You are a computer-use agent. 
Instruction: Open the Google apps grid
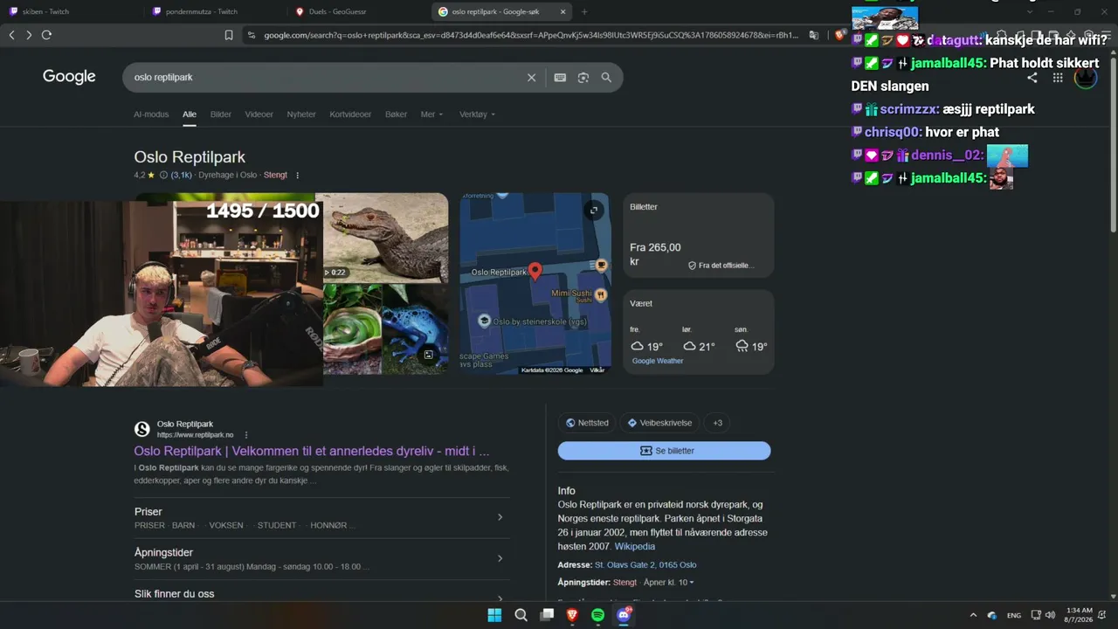1058,78
